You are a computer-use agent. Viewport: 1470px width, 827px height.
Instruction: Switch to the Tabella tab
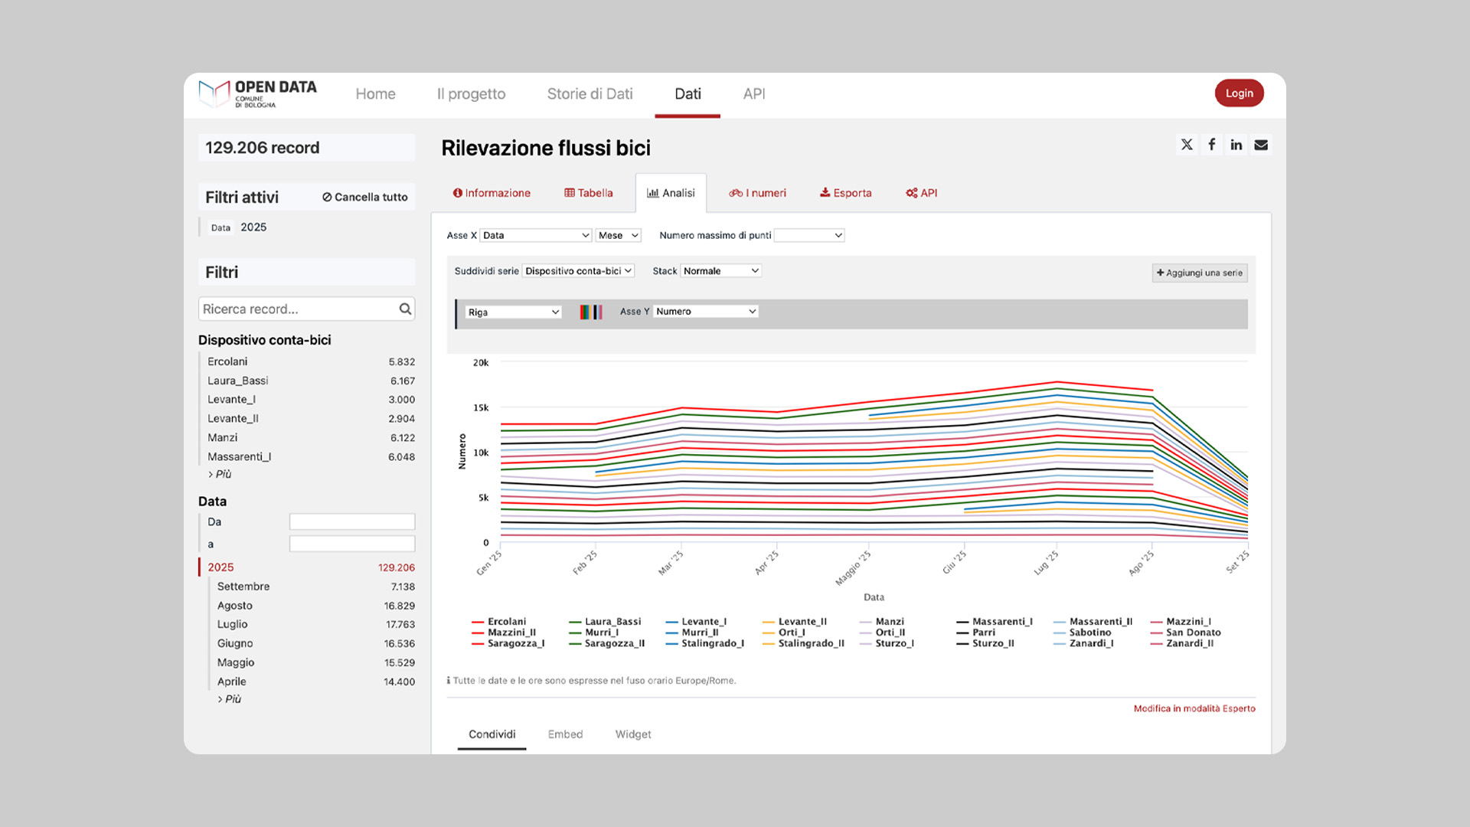tap(588, 193)
